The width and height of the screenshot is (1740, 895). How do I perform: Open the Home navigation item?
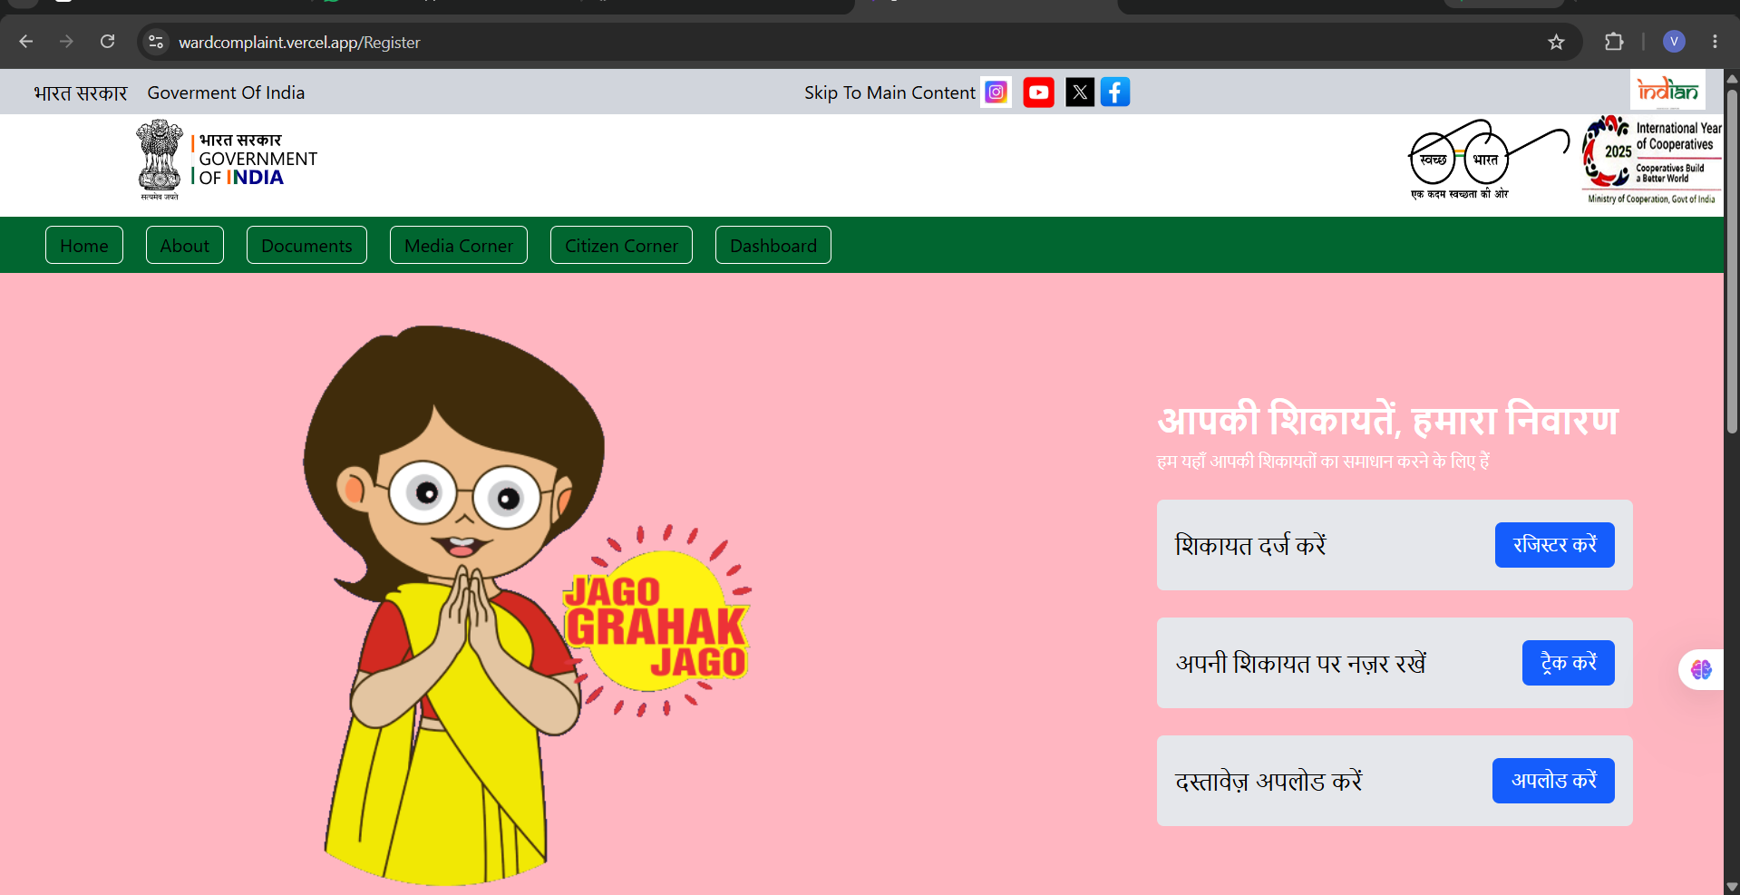(x=84, y=246)
